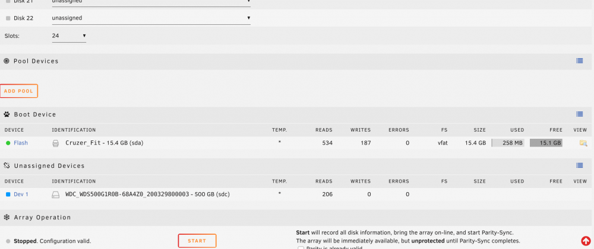Click the 206 reads value for Dev 1
This screenshot has height=249, width=594.
327,194
